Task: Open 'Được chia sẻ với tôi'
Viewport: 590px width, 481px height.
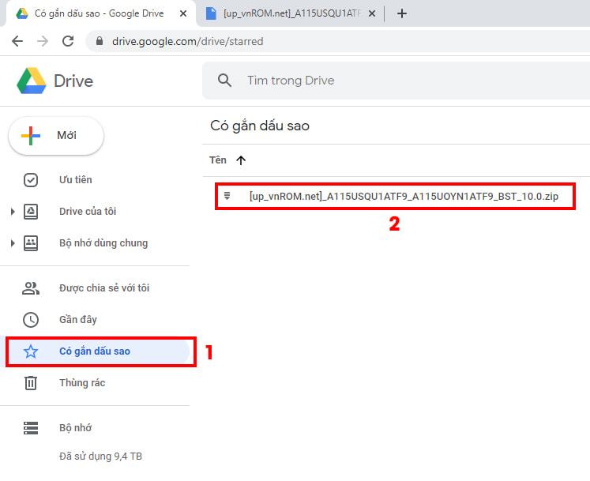Action: click(104, 288)
